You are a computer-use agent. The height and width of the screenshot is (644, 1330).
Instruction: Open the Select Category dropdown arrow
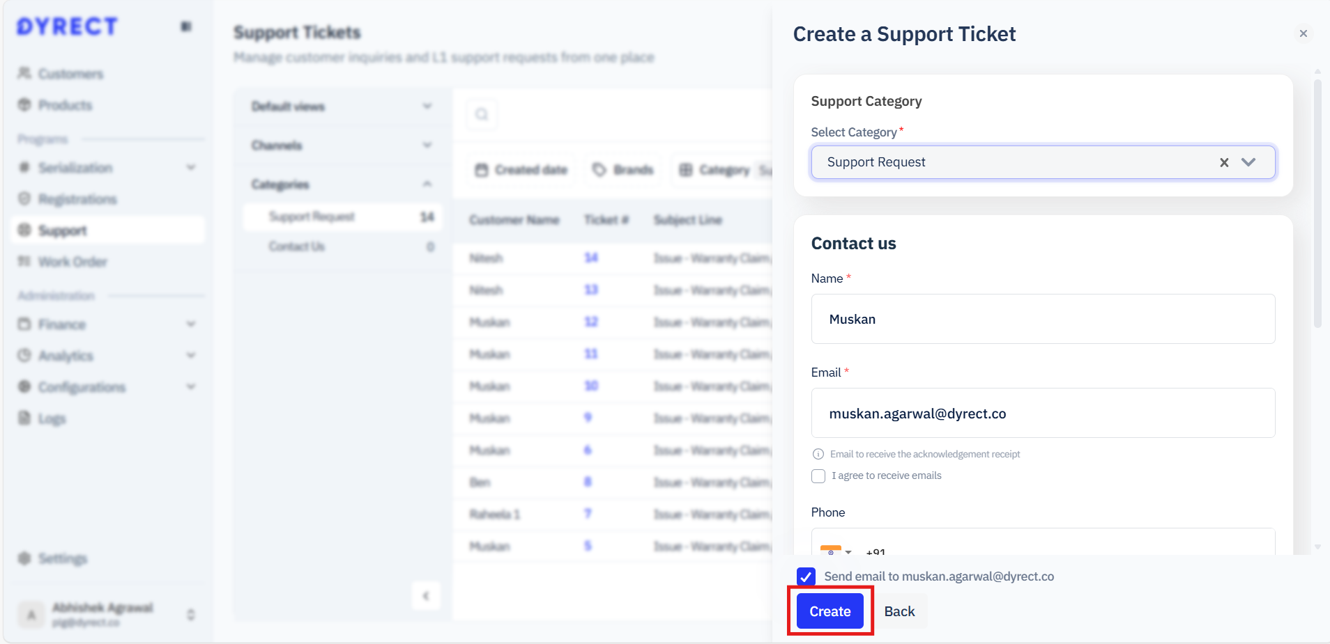pos(1248,162)
